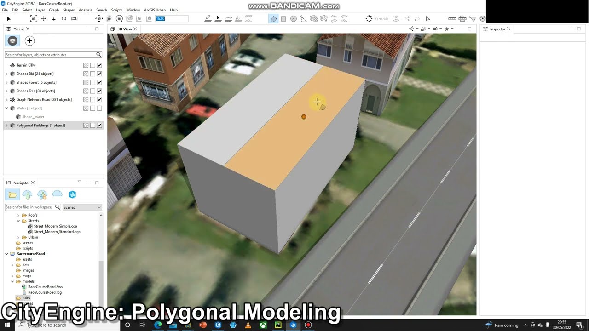Collapse the RacecourseRoad project

click(6, 254)
